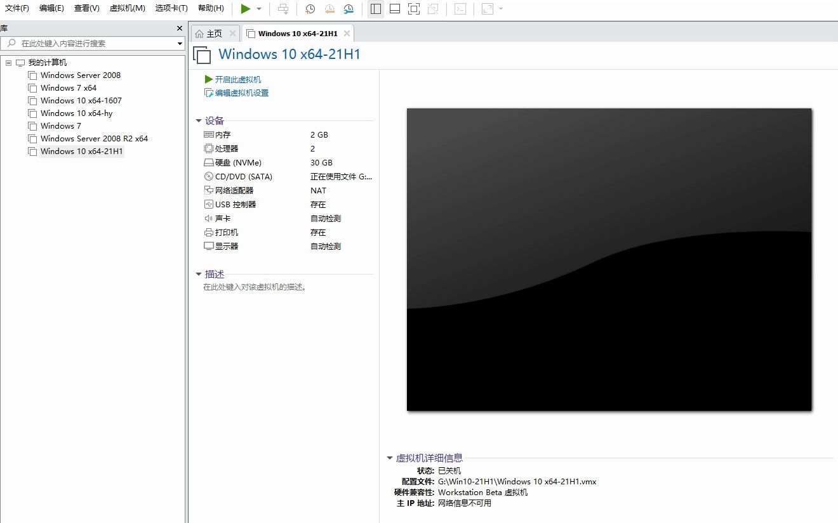The image size is (838, 523).
Task: Revert to snapshot with the toolbar icon
Action: pyautogui.click(x=329, y=9)
